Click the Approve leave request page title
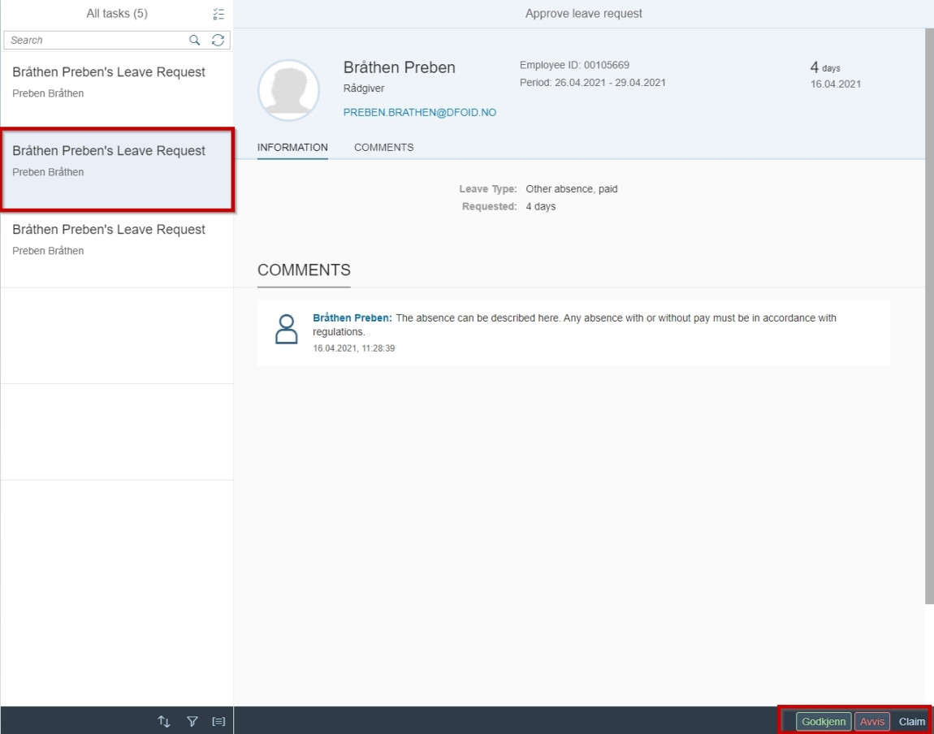934x734 pixels. pos(584,13)
